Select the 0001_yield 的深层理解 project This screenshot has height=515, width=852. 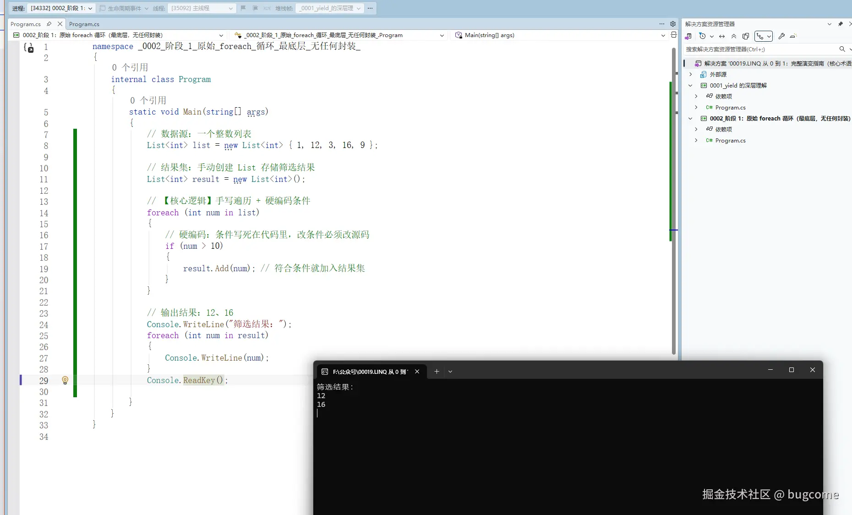(734, 85)
